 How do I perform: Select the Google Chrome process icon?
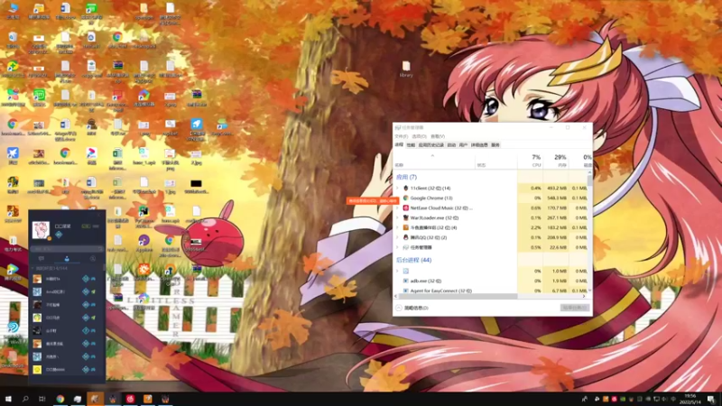[405, 198]
